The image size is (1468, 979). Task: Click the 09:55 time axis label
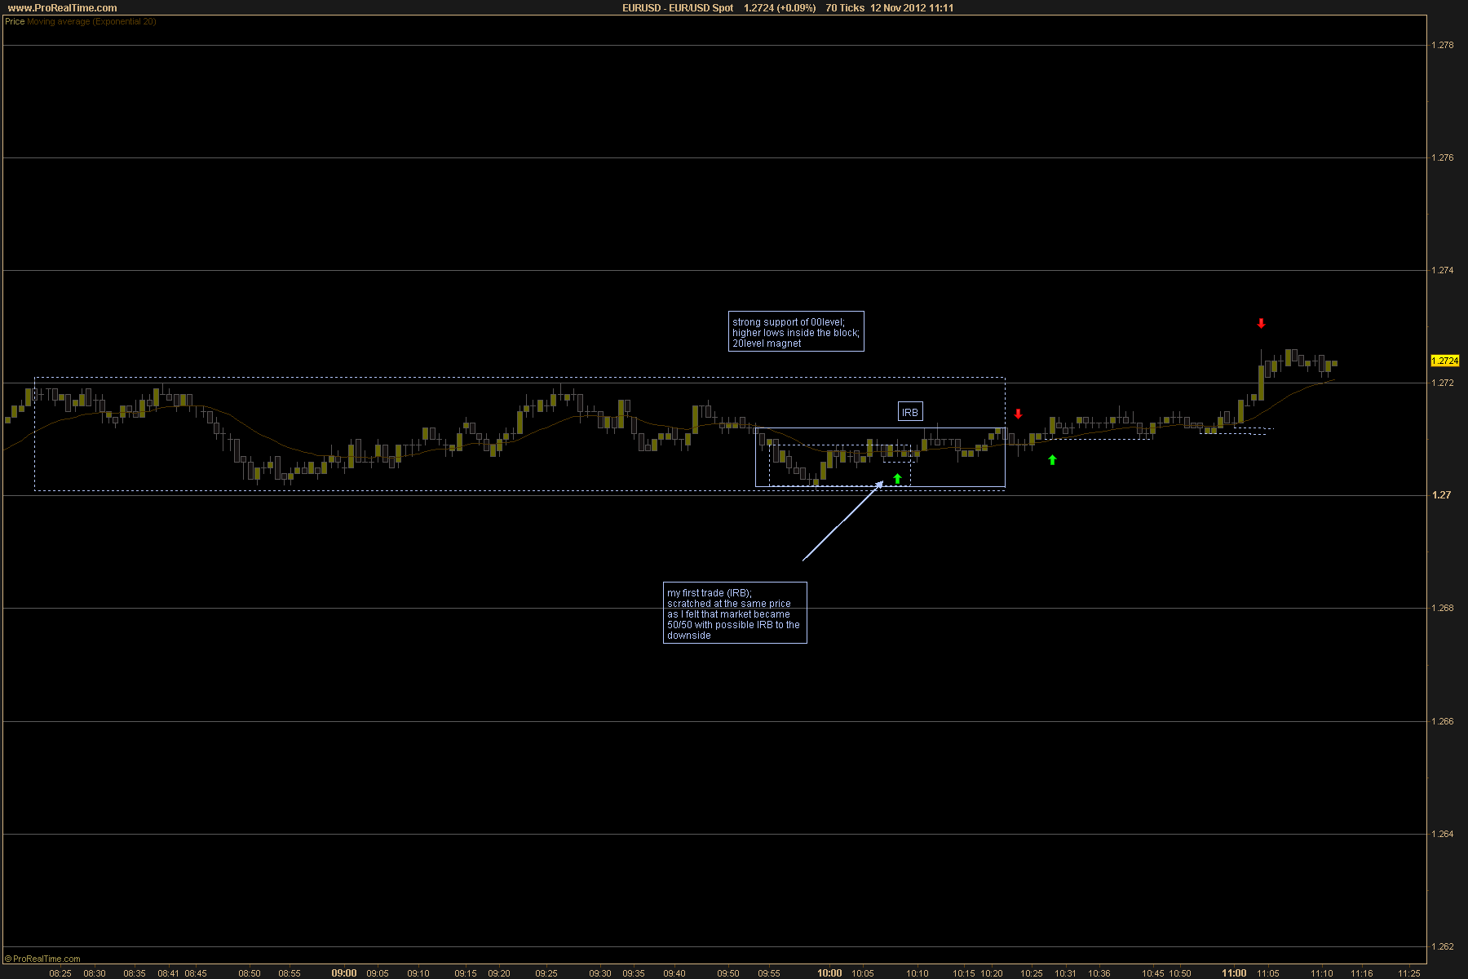tap(769, 973)
